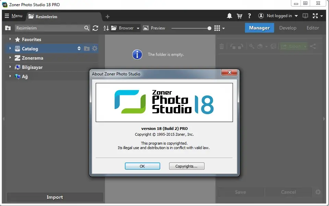Click the Zoner 18 app icon in title bar
Image resolution: width=329 pixels, height=206 pixels.
click(4, 4)
